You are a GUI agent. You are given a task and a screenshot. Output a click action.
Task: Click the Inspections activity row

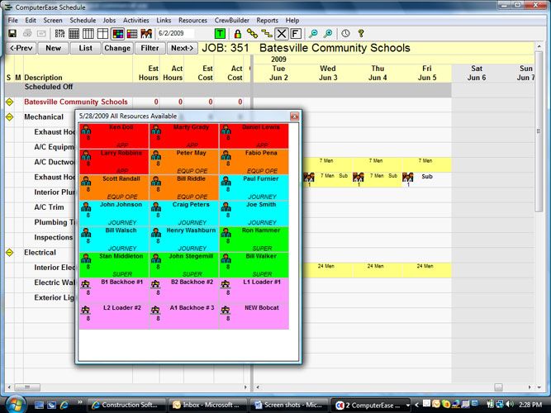pyautogui.click(x=54, y=238)
